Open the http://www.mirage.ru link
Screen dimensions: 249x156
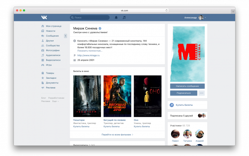89,55
